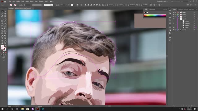Open the Object menu

point(18,2)
